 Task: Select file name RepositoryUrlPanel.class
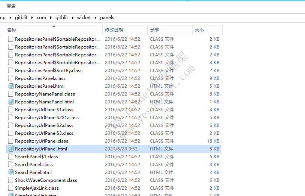click(x=42, y=141)
